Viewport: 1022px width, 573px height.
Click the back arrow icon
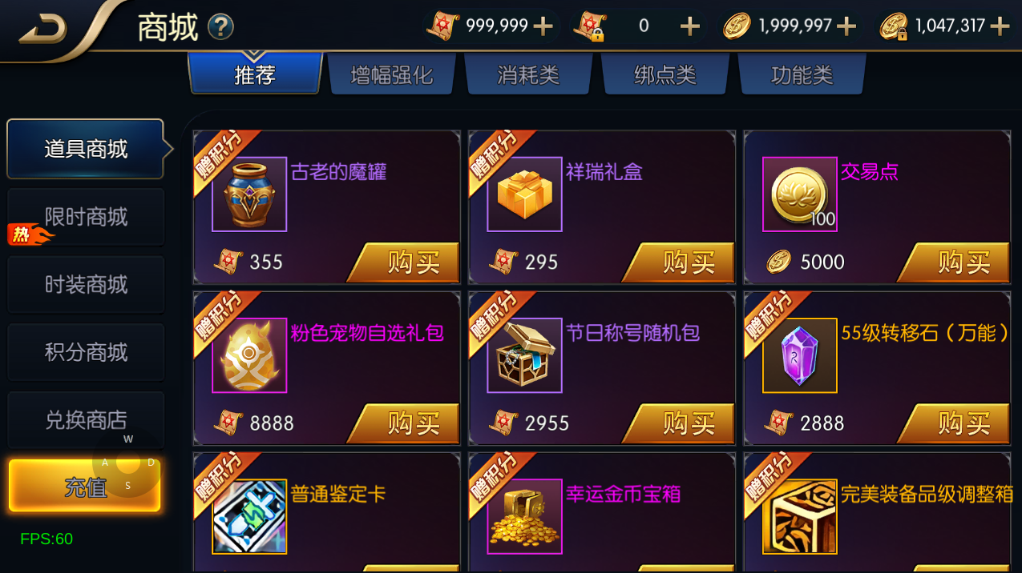coord(43,29)
